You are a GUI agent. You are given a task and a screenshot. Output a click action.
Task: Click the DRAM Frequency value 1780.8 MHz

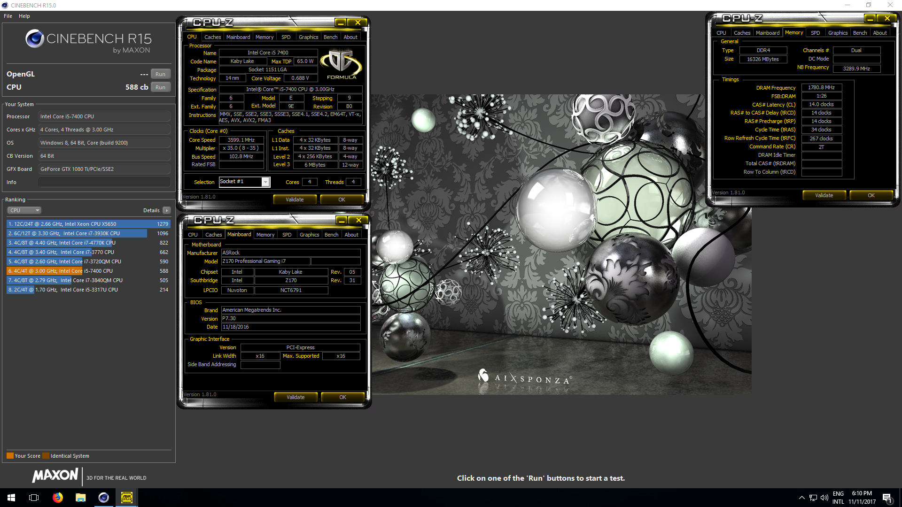[x=821, y=87]
